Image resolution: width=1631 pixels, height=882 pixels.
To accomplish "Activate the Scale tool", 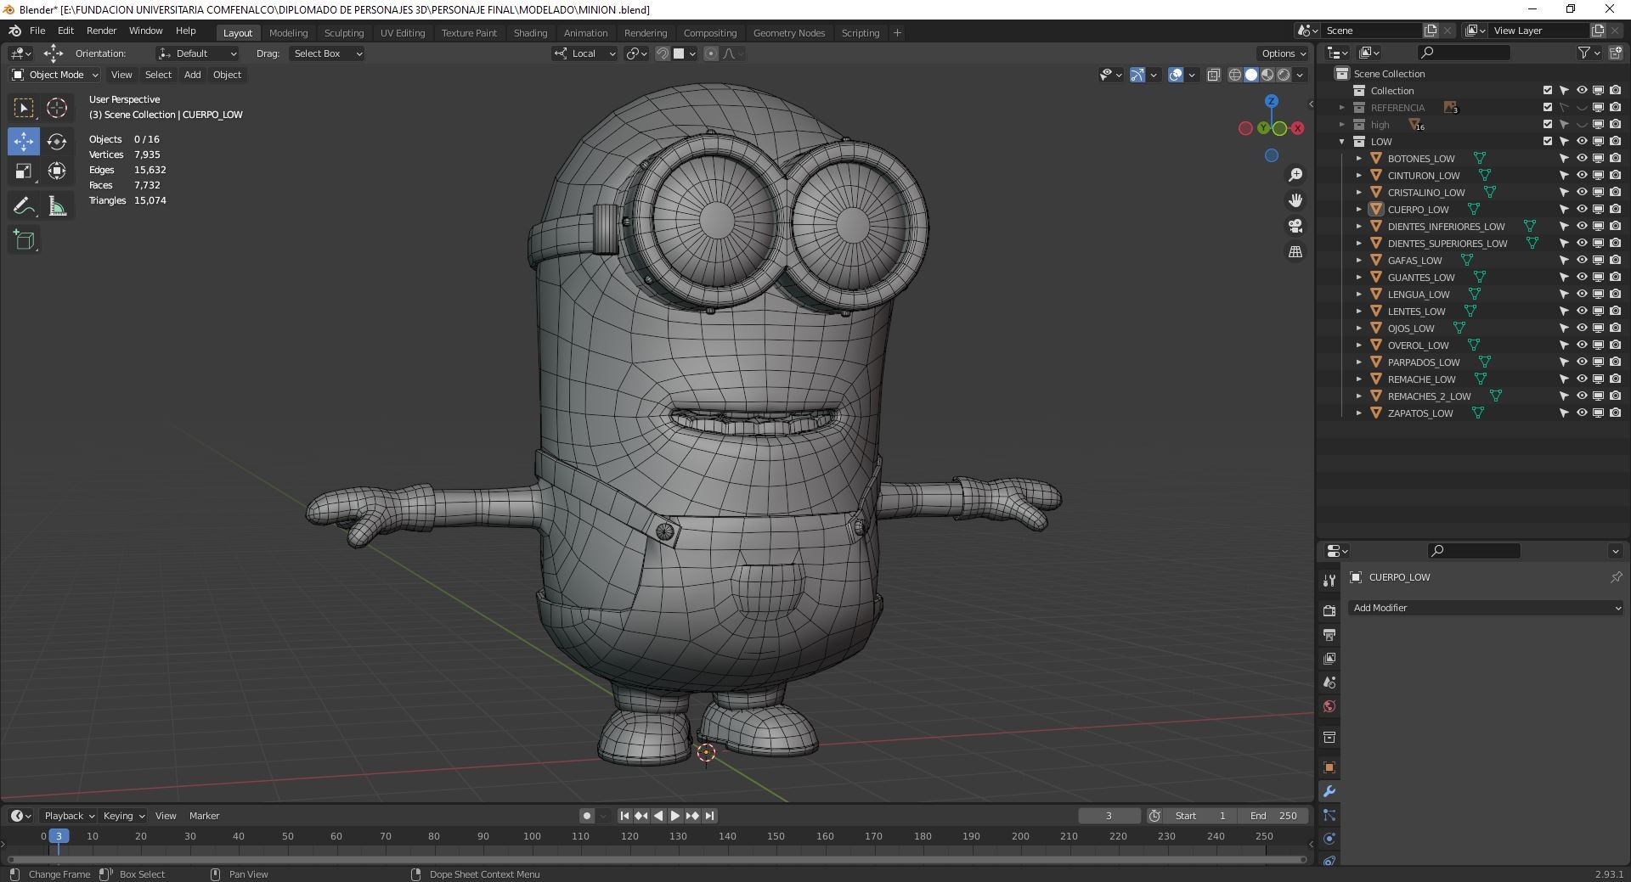I will click(x=23, y=170).
